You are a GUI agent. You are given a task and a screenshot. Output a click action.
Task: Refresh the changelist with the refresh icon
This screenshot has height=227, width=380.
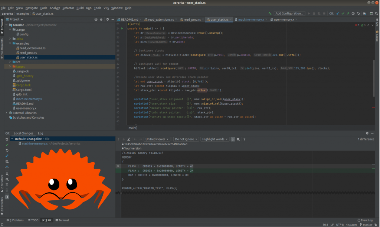7,139
